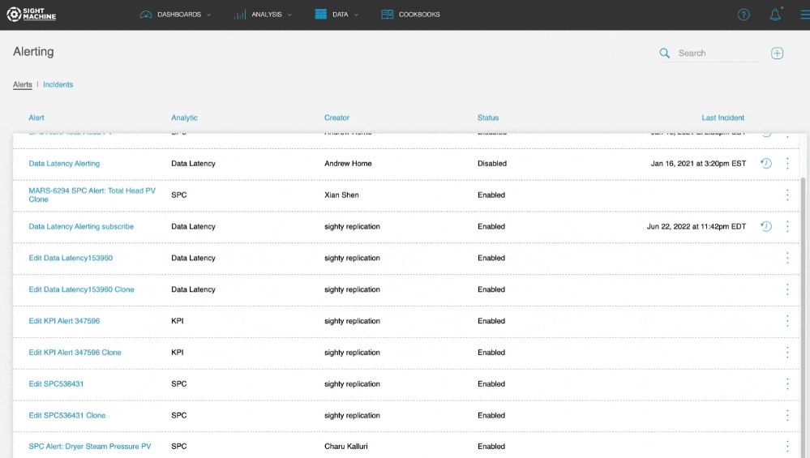The height and width of the screenshot is (458, 810).
Task: Open the hamburger menu icon at top right
Action: click(x=805, y=15)
